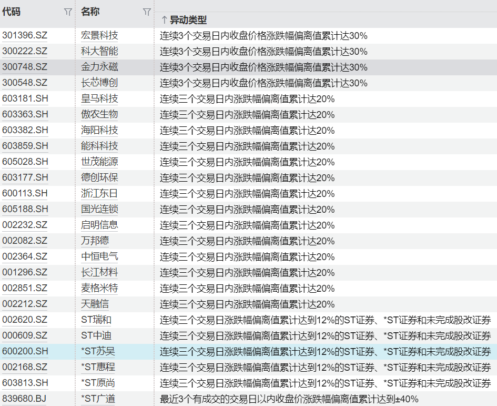Open stock name 皇马科技
Screen dimensions: 497x406
tap(99, 98)
